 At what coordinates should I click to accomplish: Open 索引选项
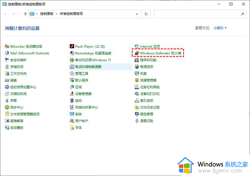pos(147,101)
